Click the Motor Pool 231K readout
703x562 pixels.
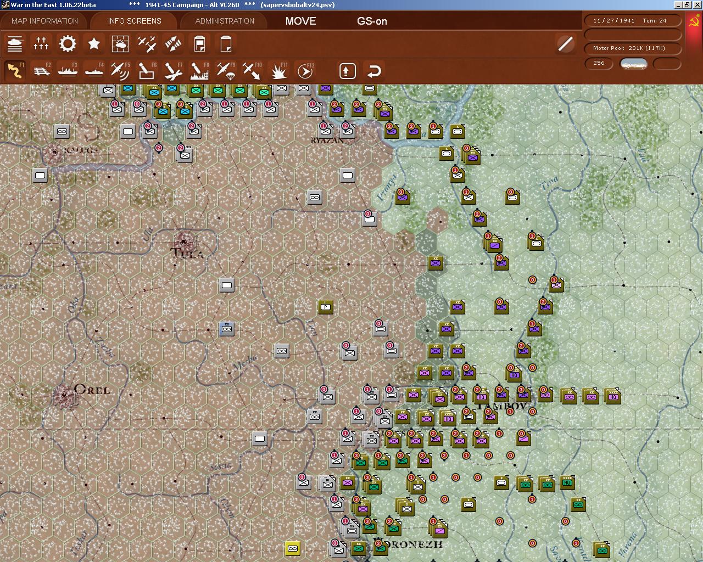(633, 48)
